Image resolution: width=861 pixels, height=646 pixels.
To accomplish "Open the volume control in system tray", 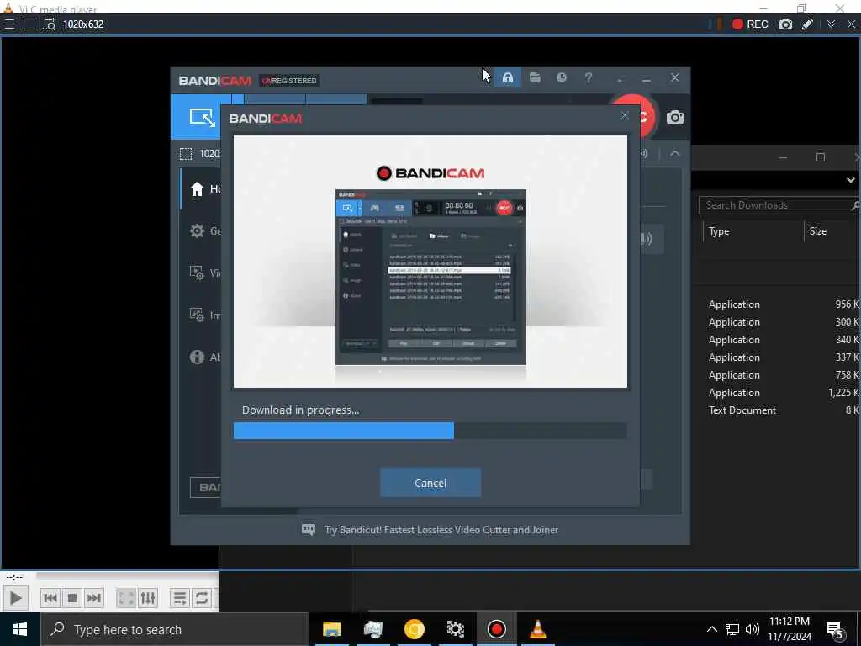I will pos(753,629).
